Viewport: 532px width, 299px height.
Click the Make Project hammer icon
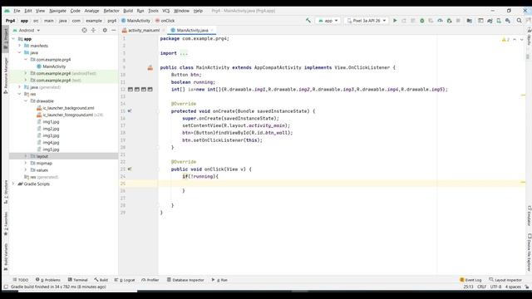tap(308, 21)
